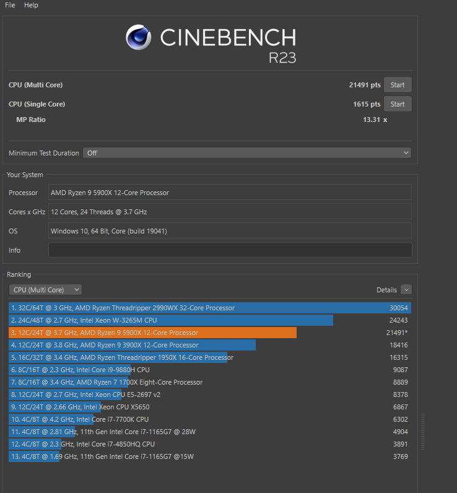457x493 pixels.
Task: Select the Core i7-7700K ranking row
Action: 210,419
